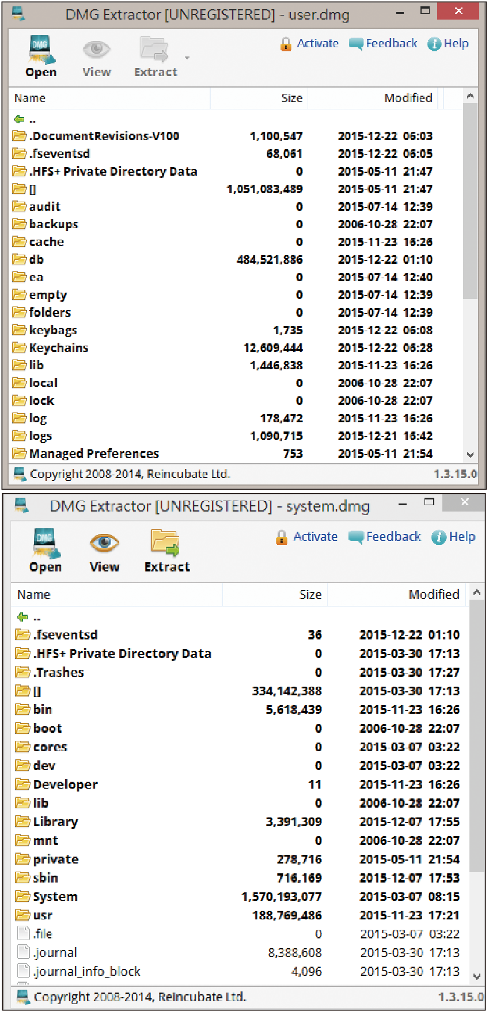Select keybags folder icon

tap(20, 330)
